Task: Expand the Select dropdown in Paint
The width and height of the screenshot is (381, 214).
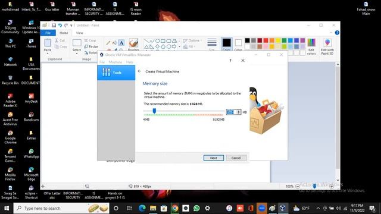Action: (77, 53)
